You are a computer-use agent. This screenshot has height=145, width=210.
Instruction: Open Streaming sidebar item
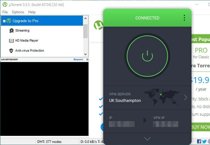coord(22,30)
